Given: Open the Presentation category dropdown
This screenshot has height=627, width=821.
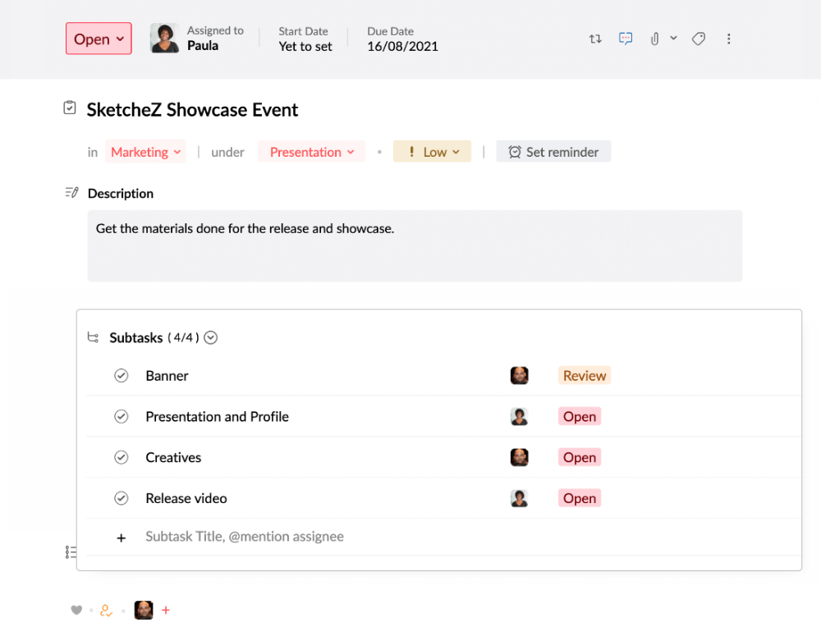Looking at the screenshot, I should 311,152.
